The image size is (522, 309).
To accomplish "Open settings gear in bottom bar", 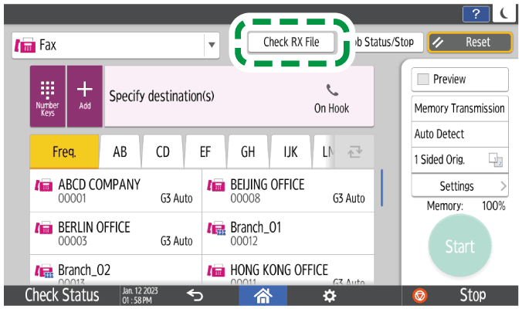I will point(329,296).
